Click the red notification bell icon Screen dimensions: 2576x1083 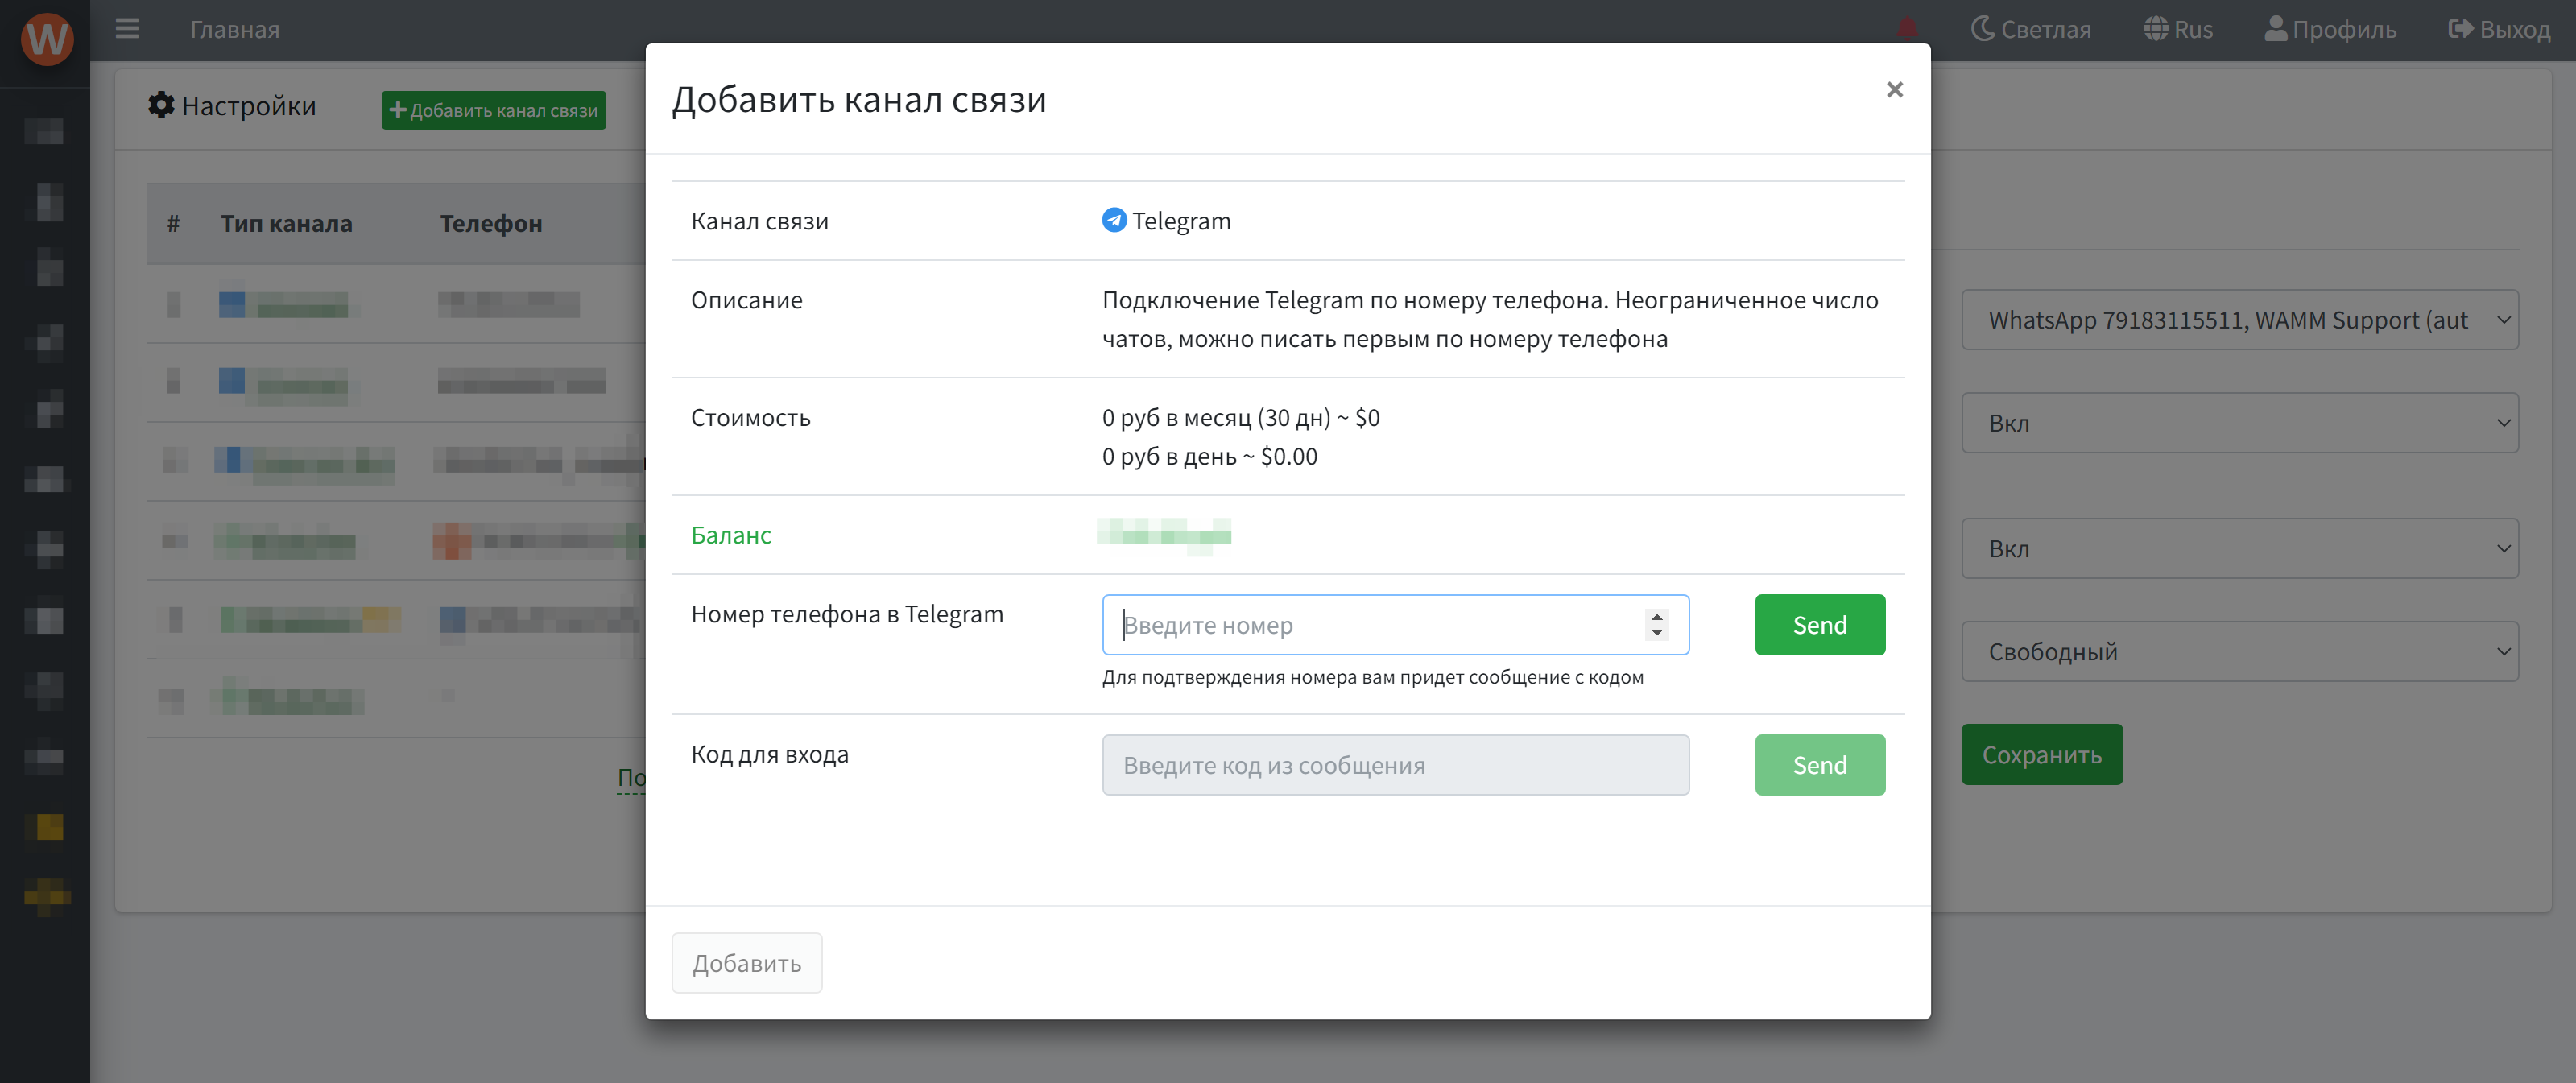click(x=1907, y=29)
